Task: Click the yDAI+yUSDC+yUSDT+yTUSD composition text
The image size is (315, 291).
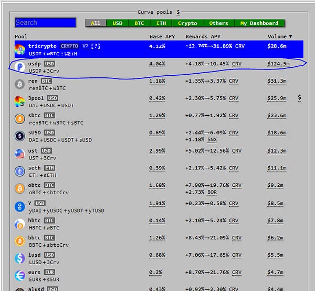Action: click(67, 210)
